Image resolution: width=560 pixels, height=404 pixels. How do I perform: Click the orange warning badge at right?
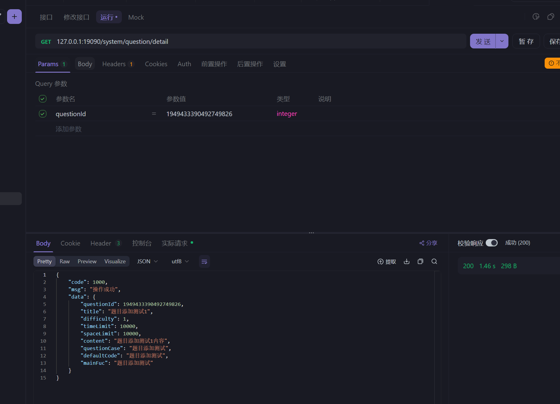pos(552,63)
